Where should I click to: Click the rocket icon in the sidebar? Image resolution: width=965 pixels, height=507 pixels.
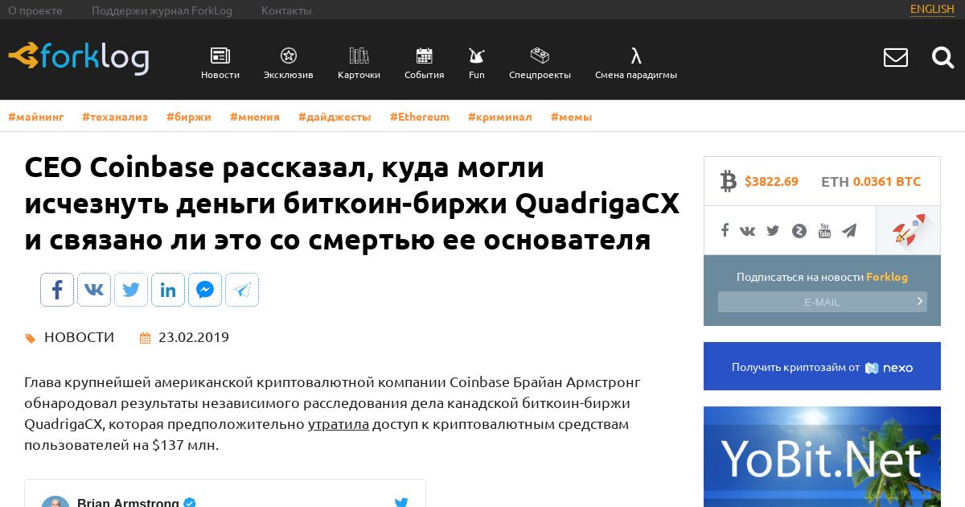[908, 231]
